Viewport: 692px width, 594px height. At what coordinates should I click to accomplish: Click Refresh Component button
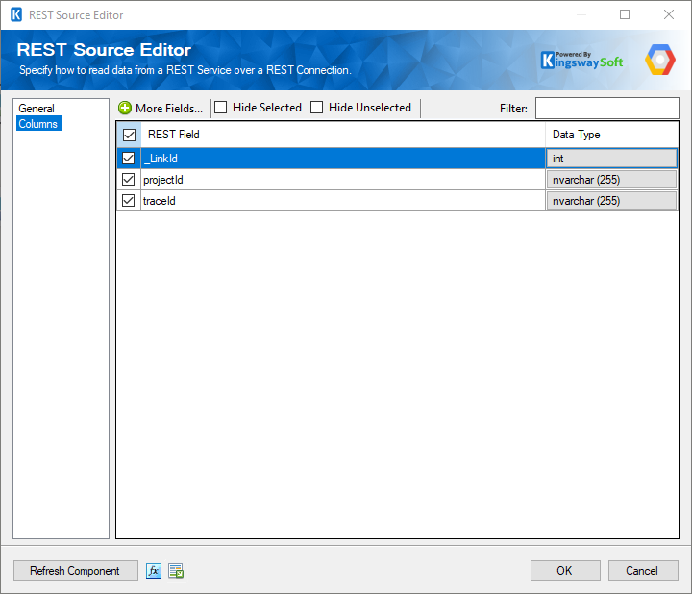(x=76, y=571)
